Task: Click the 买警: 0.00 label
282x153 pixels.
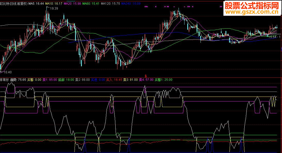Action: click(34, 80)
